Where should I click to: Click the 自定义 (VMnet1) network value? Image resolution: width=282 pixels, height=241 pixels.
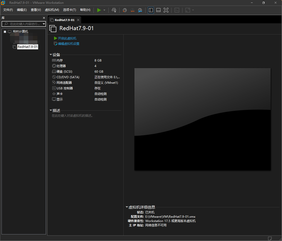(106, 83)
